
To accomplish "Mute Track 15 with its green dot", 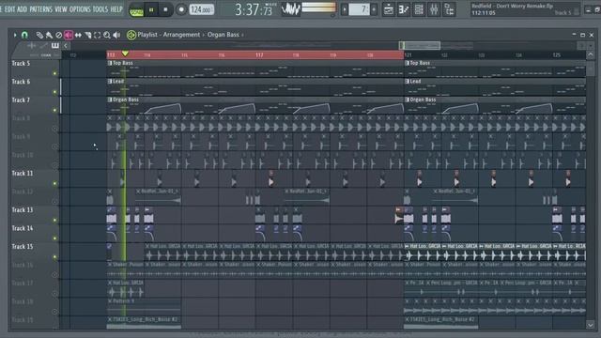I will tap(54, 257).
